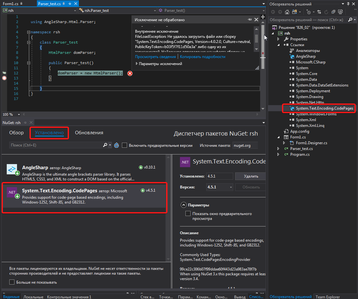358x299 pixels.
Task: Toggle 'Больше не показывать' checkbox
Action: click(12, 282)
